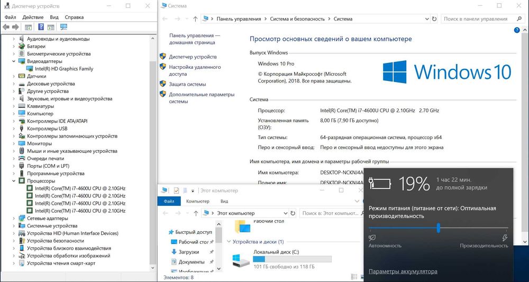Open Дополнительные параметры системы link
This screenshot has width=529, height=282.
(x=202, y=98)
